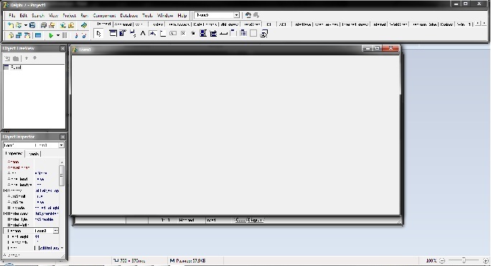
Task: Click the Help contents toolbar icon
Action: pos(83,25)
